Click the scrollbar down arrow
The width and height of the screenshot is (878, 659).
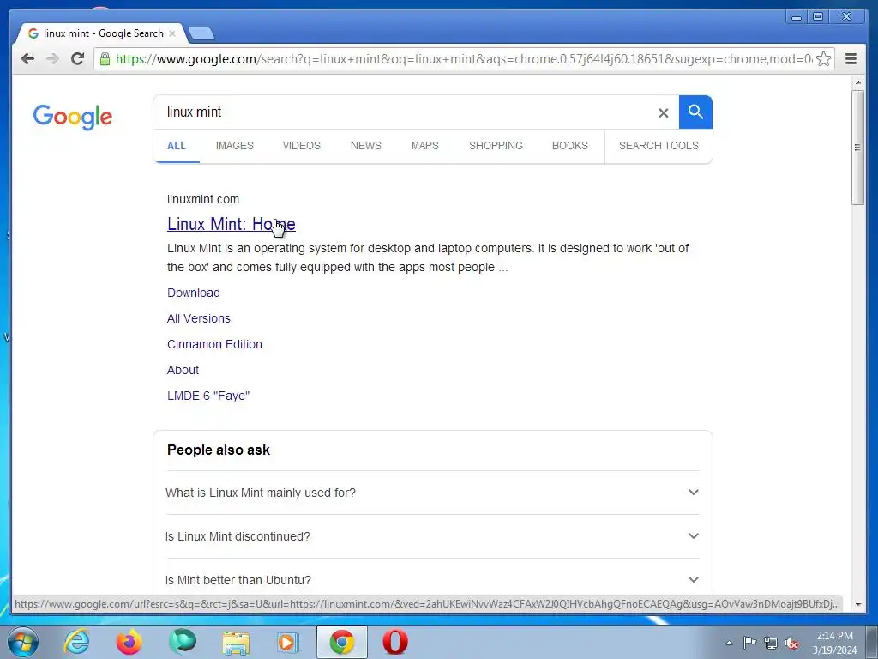[857, 605]
